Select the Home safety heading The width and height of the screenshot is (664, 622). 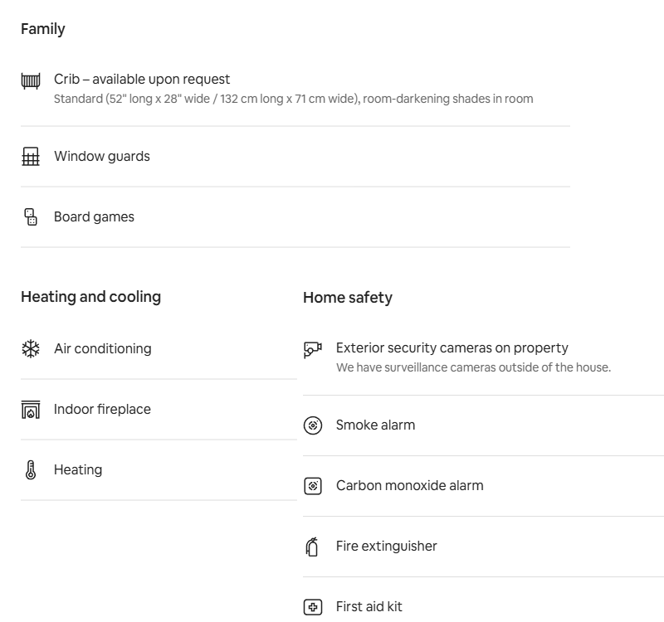click(348, 298)
